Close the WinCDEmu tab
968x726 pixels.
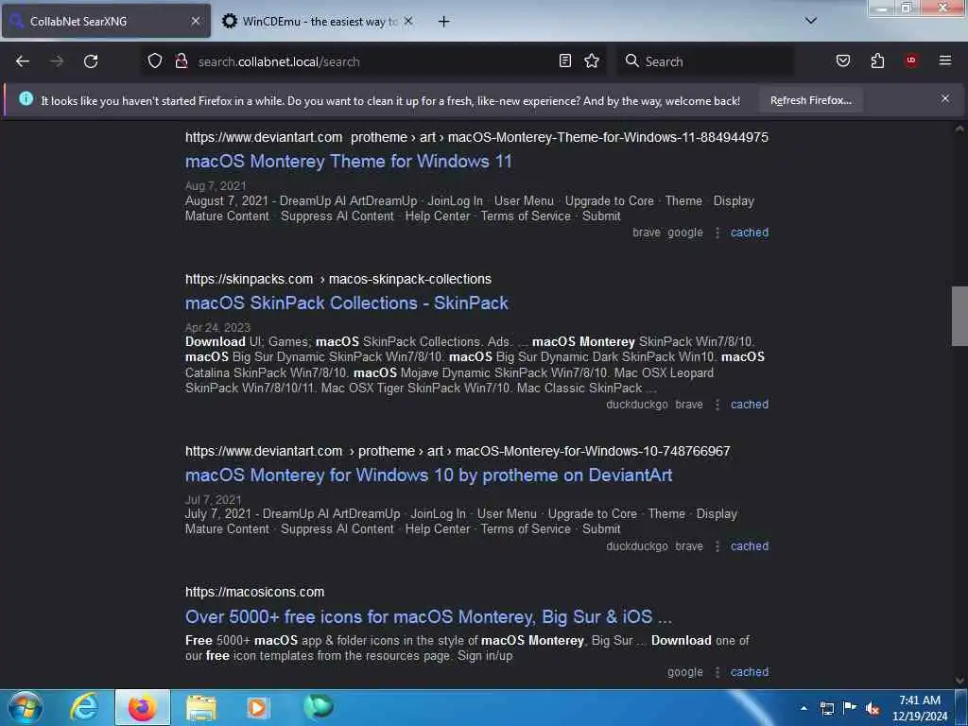[x=408, y=21]
